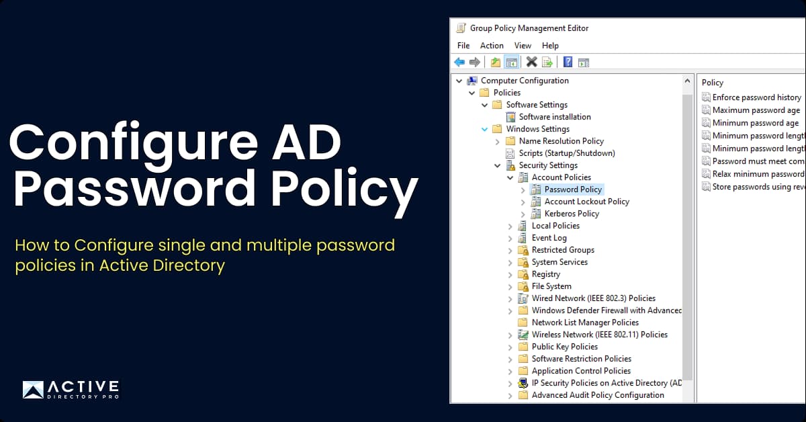This screenshot has width=806, height=422.
Task: Click the Kerberos Policy icon
Action: coord(537,214)
